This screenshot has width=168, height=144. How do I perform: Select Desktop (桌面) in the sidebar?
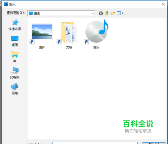pos(15,41)
